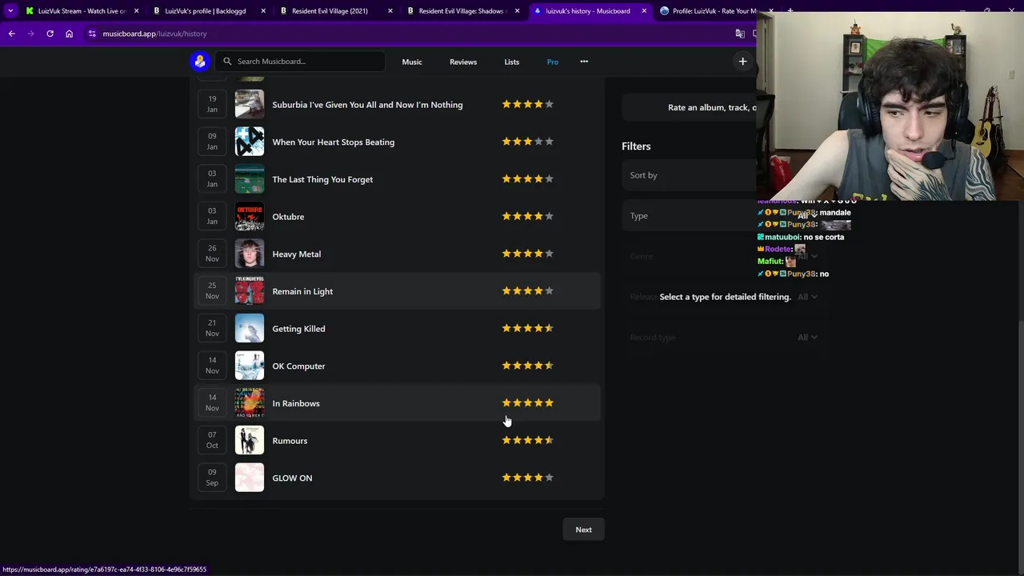Open the Genre filter dropdown

[x=723, y=256]
